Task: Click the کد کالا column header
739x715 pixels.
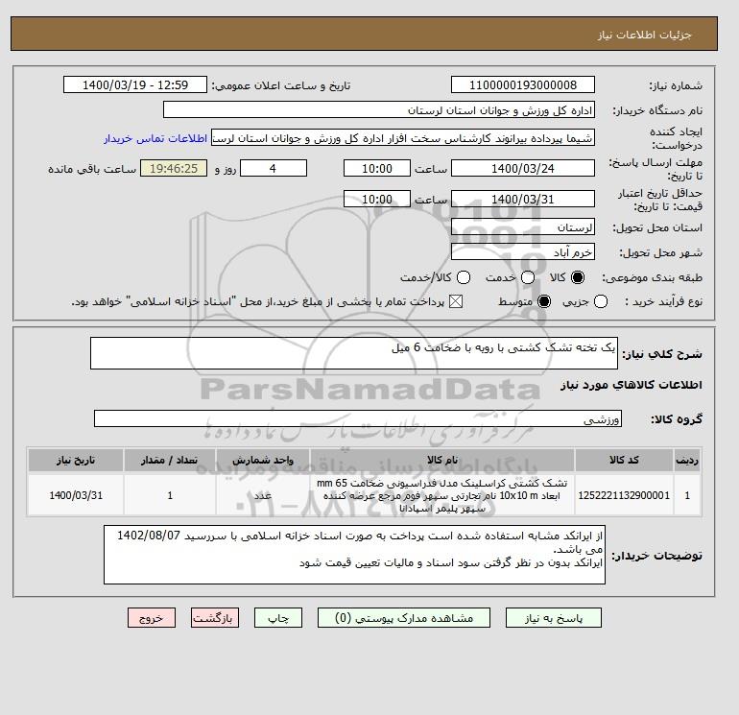Action: tap(624, 460)
